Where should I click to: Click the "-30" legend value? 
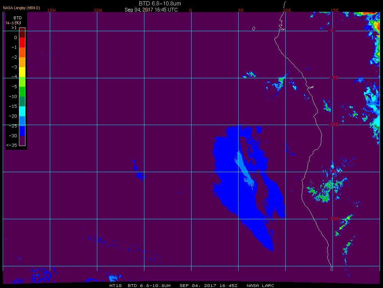[x=13, y=136]
